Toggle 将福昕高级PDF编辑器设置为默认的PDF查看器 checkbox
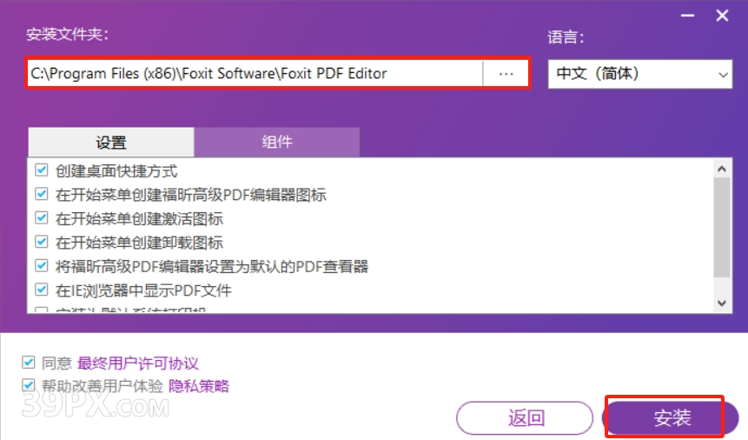Image resolution: width=748 pixels, height=440 pixels. click(42, 265)
